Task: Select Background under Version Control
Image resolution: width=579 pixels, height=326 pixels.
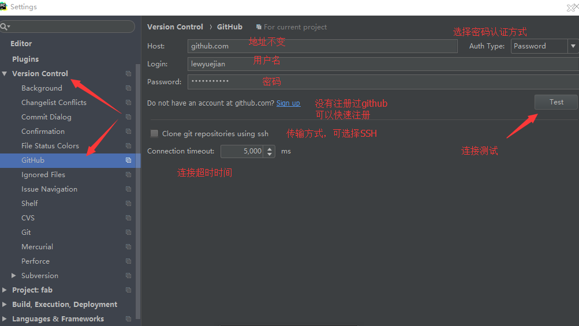Action: pos(42,88)
